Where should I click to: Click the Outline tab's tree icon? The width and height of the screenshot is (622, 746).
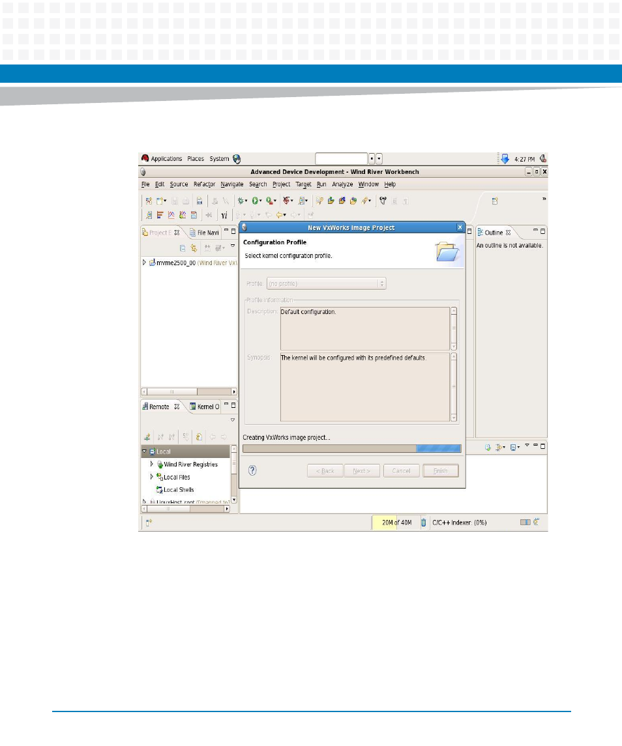tap(480, 232)
